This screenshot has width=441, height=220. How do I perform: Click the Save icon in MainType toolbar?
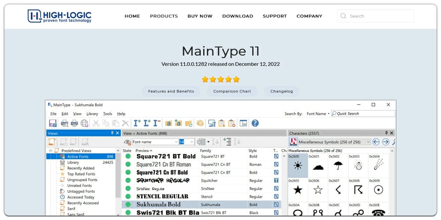pyautogui.click(x=52, y=123)
